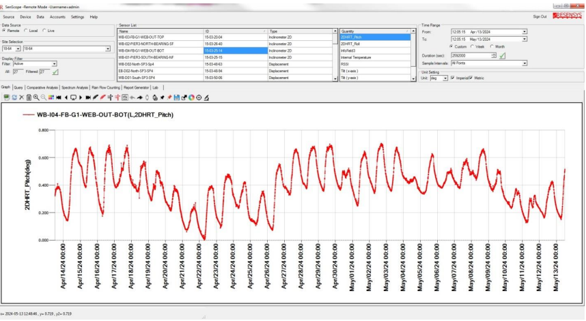Image resolution: width=586 pixels, height=321 pixels.
Task: Click the microscope analysis icon
Action: (206, 97)
